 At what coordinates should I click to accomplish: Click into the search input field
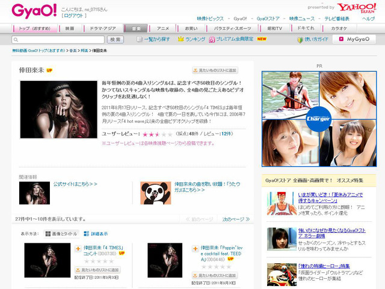[58, 40]
